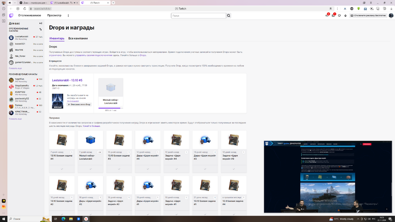Click Показать еще under followed channels
395x222 pixels.
click(15, 68)
